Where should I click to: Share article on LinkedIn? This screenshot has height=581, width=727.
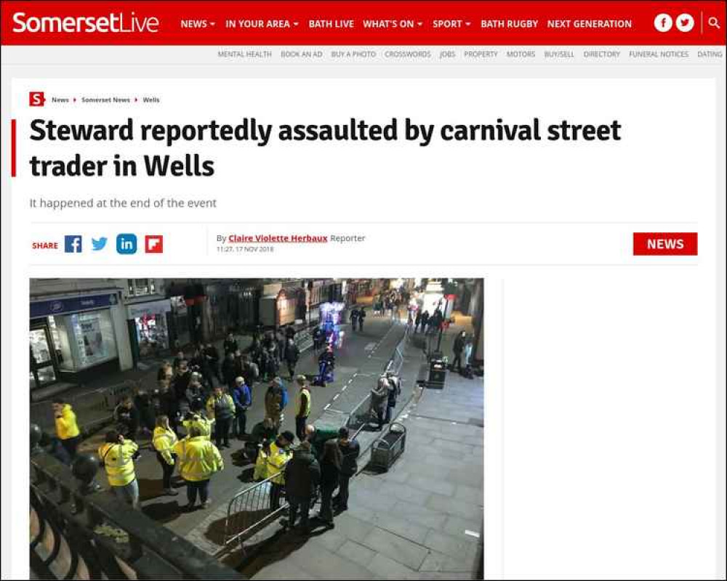(x=126, y=244)
